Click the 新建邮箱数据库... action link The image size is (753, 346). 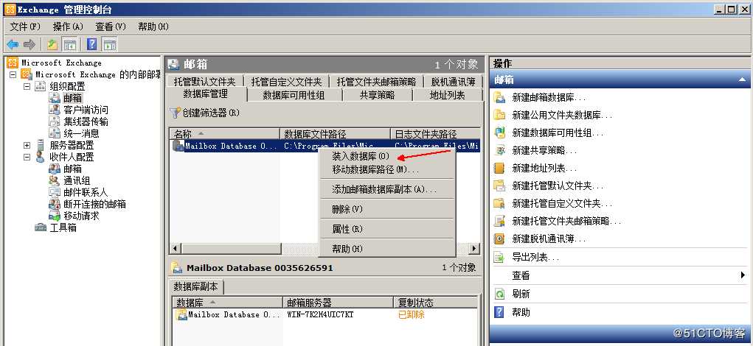(x=549, y=98)
